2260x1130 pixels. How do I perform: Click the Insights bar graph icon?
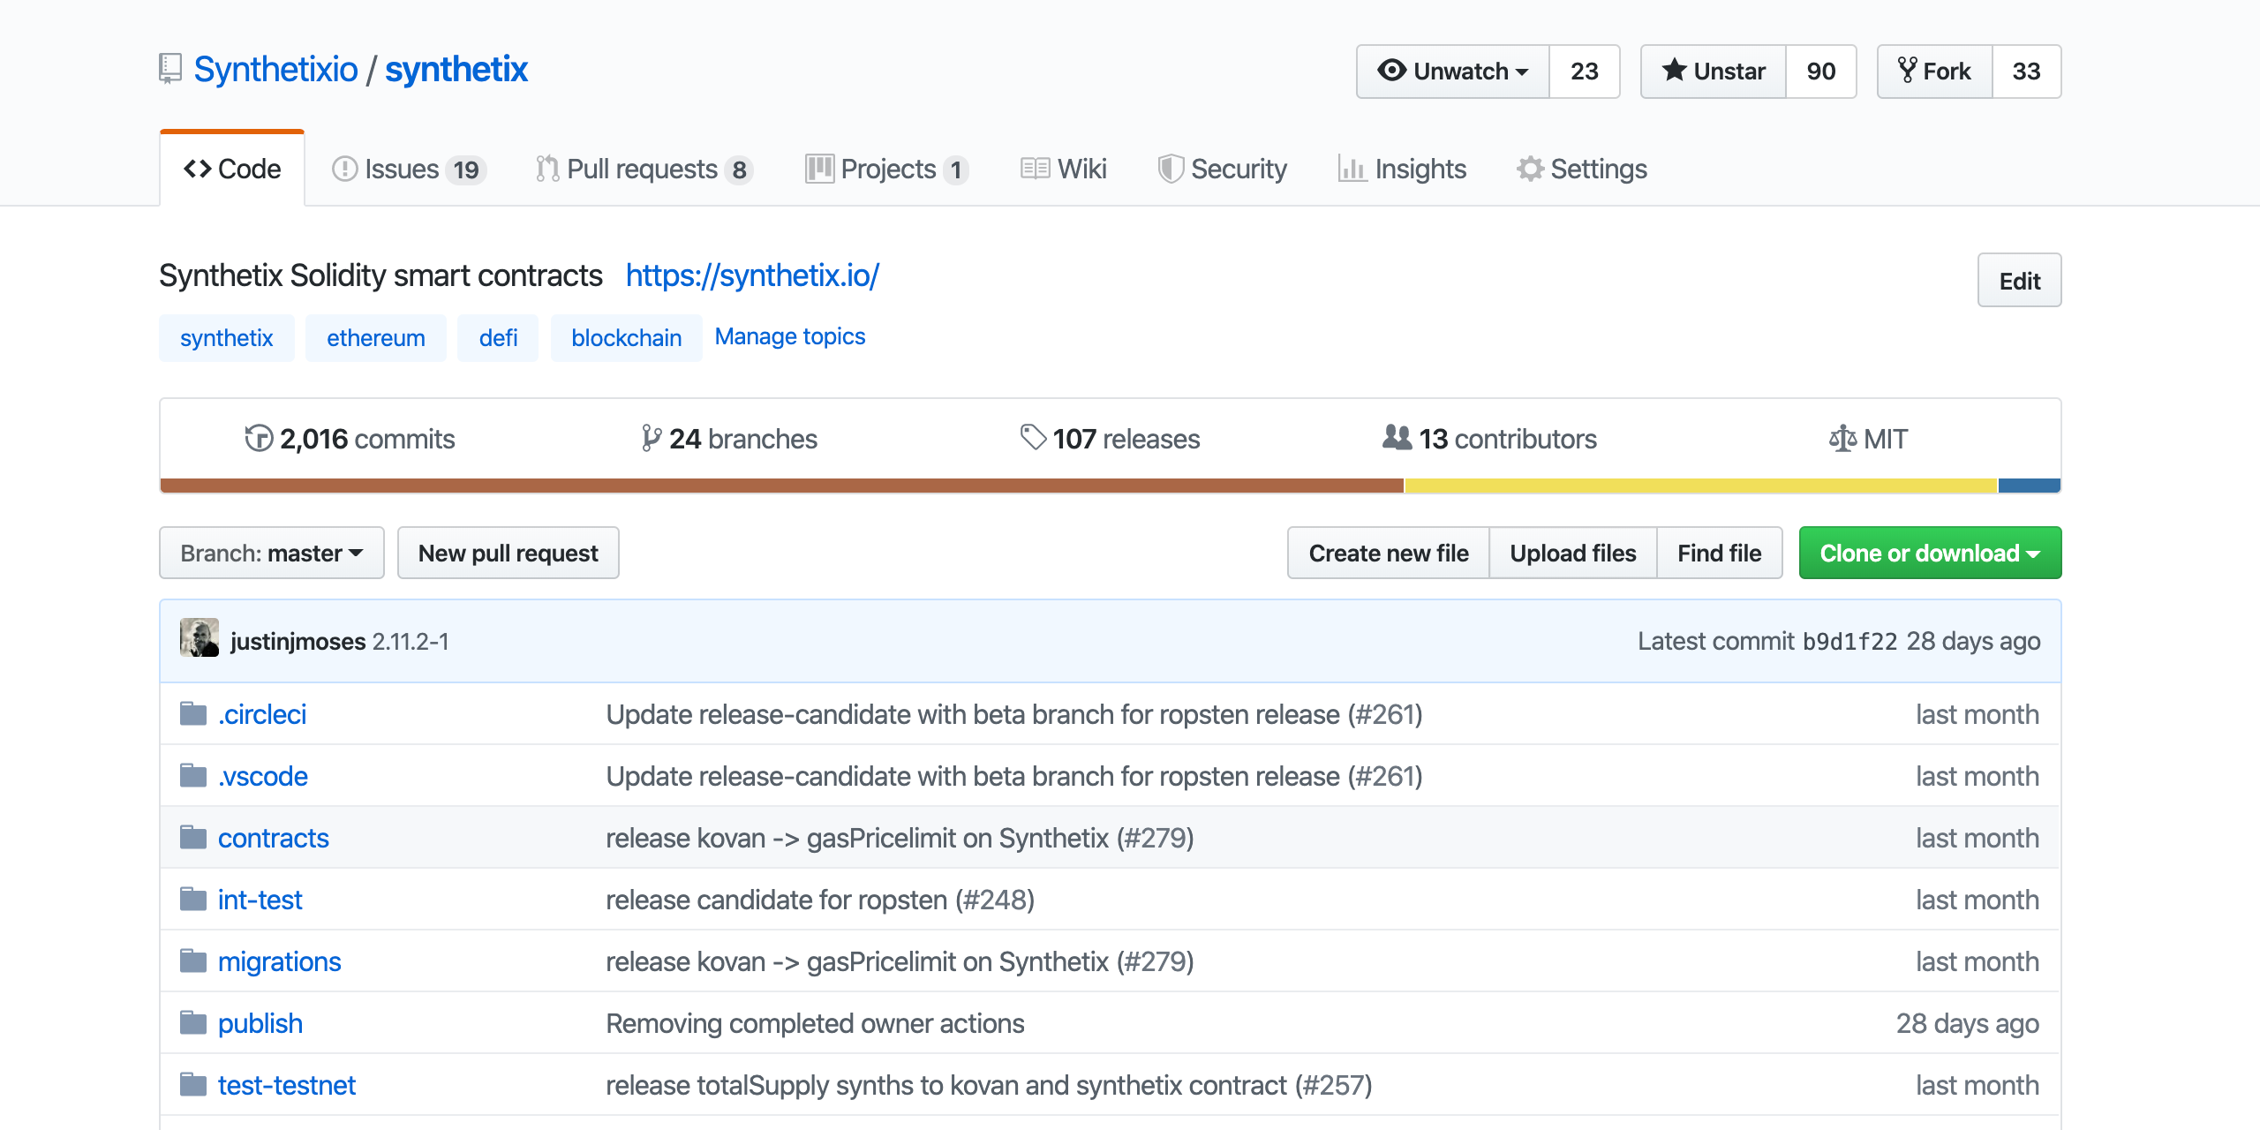click(x=1352, y=169)
